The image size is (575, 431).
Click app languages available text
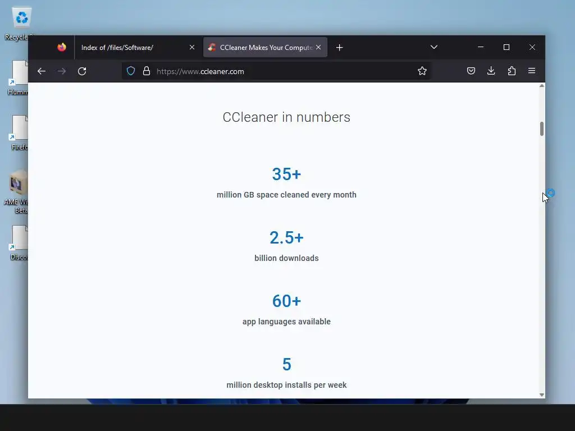[286, 322]
